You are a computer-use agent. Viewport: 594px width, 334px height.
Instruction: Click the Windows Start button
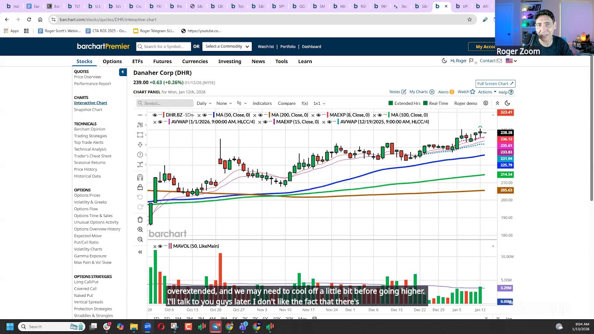[x=10, y=327]
